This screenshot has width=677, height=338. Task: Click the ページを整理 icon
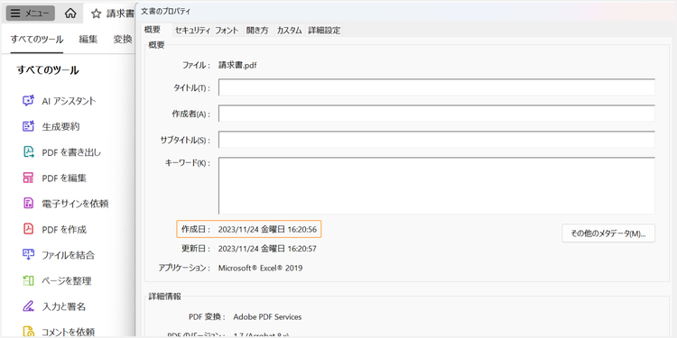click(x=28, y=281)
